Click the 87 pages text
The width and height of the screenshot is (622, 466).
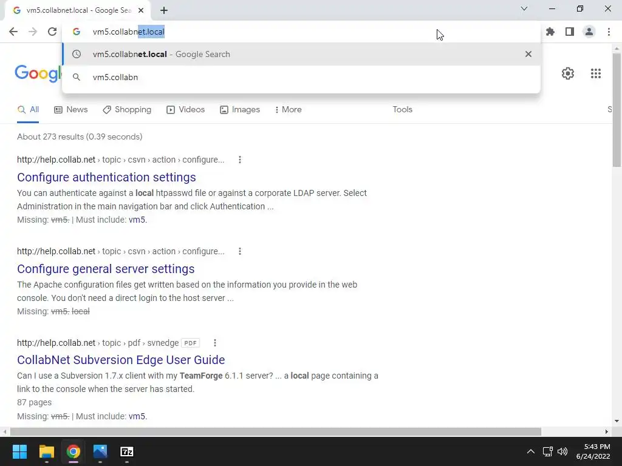click(35, 403)
